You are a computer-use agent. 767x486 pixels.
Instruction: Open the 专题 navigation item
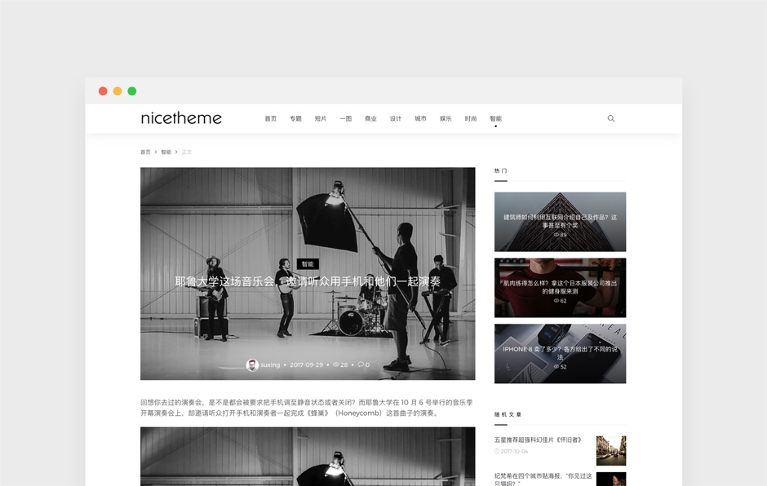(295, 119)
